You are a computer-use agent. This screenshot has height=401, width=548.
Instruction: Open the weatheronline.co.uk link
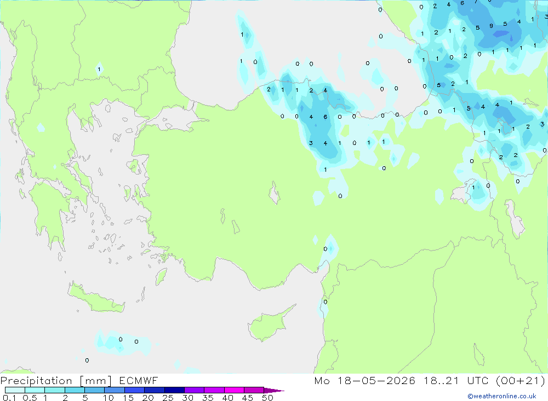point(502,396)
